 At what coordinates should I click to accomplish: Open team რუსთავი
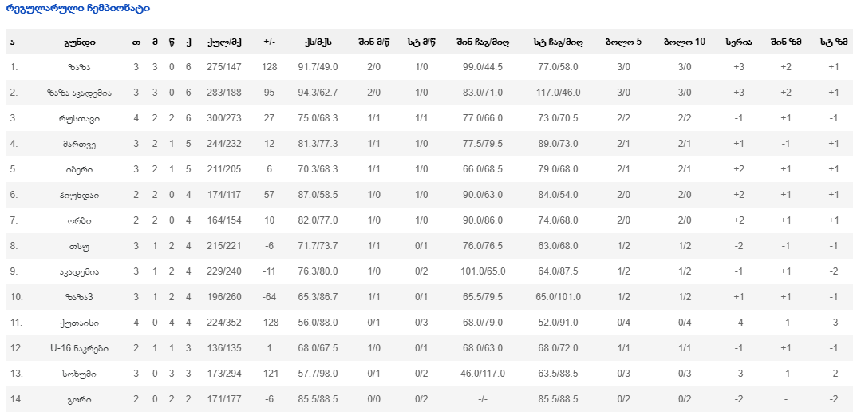(x=80, y=118)
